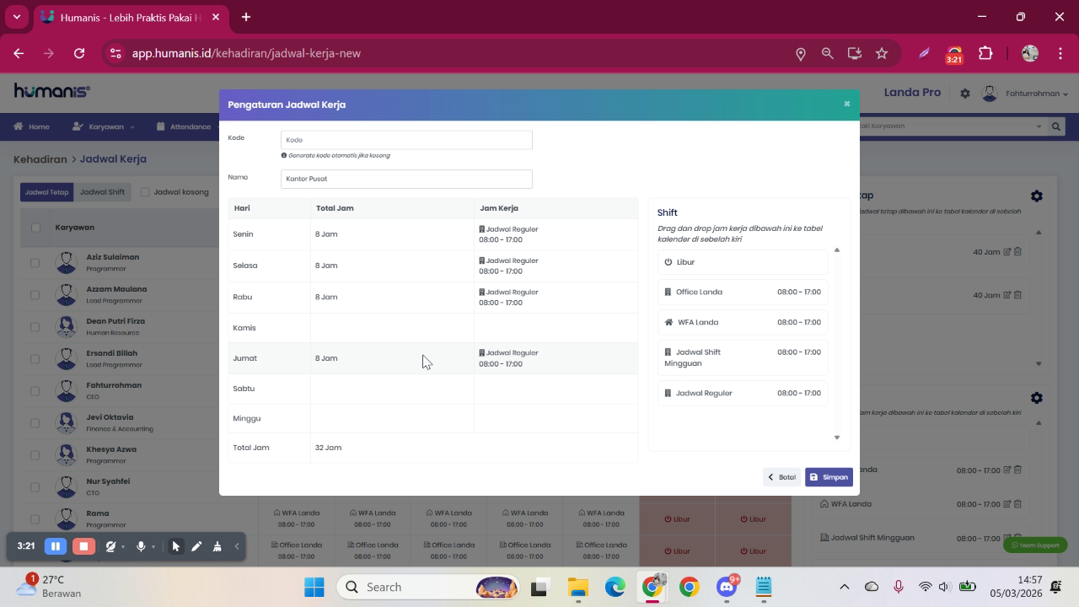Pause the screen recording

point(56,546)
